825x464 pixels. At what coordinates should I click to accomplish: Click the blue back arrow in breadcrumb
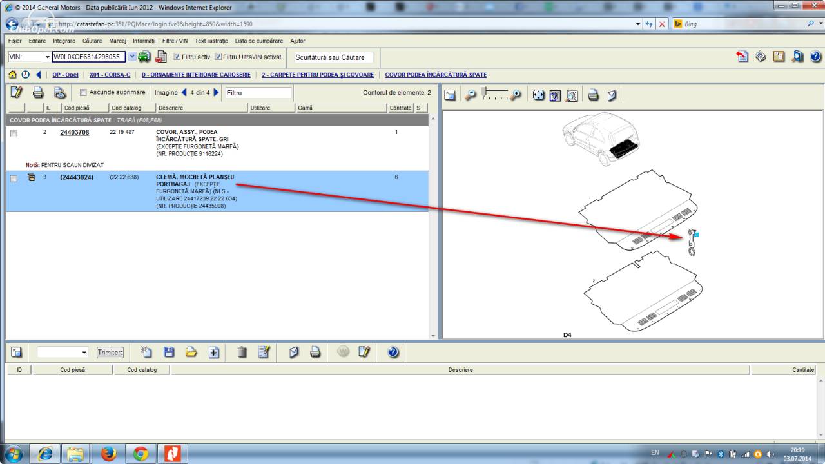pos(39,75)
